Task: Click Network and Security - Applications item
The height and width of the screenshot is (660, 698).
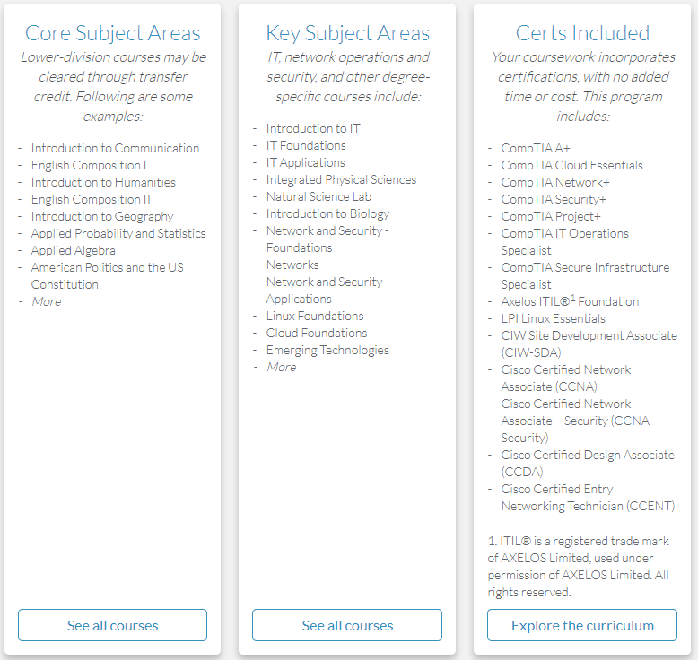Action: point(327,291)
